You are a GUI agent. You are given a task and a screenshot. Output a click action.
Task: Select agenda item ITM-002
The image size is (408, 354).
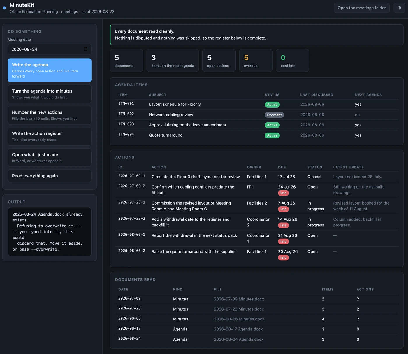(x=126, y=114)
